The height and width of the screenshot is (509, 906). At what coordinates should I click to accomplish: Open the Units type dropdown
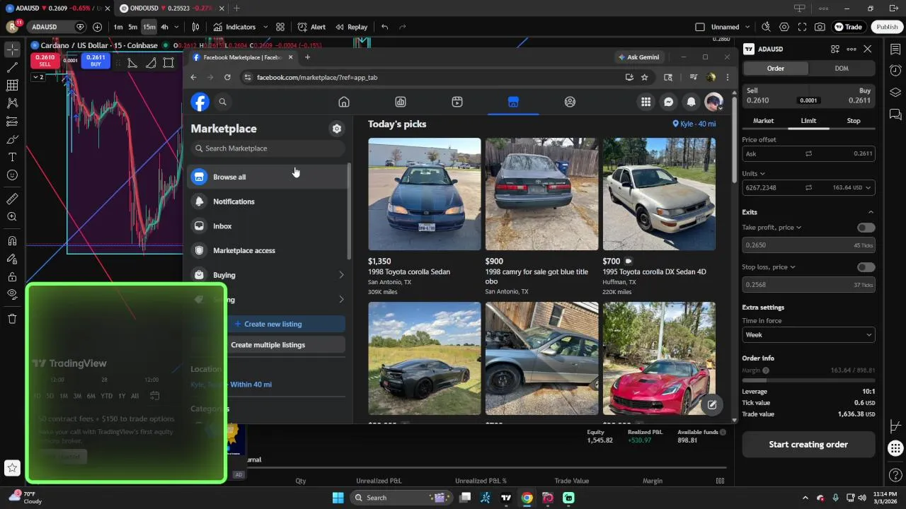pos(753,173)
